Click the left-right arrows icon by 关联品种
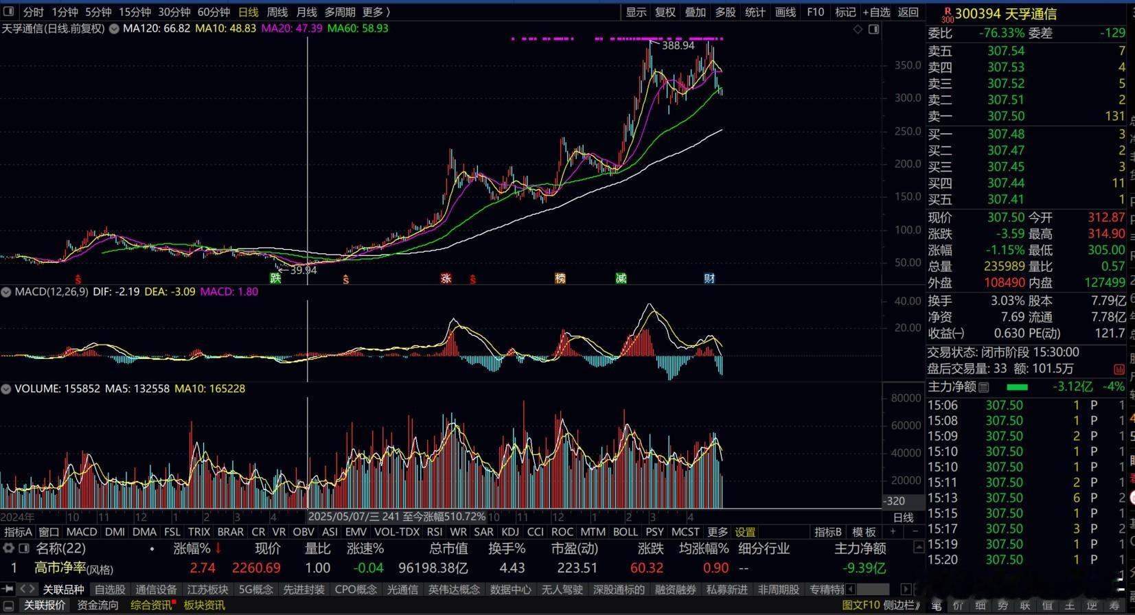Viewport: 1135px width, 615px height. click(x=27, y=590)
